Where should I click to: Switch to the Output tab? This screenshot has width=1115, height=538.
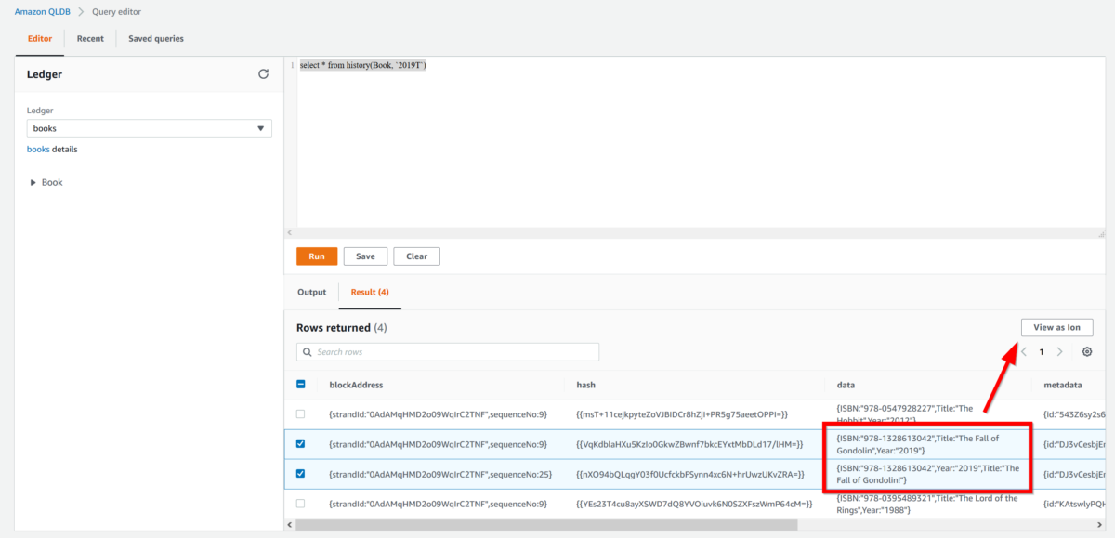click(x=311, y=292)
